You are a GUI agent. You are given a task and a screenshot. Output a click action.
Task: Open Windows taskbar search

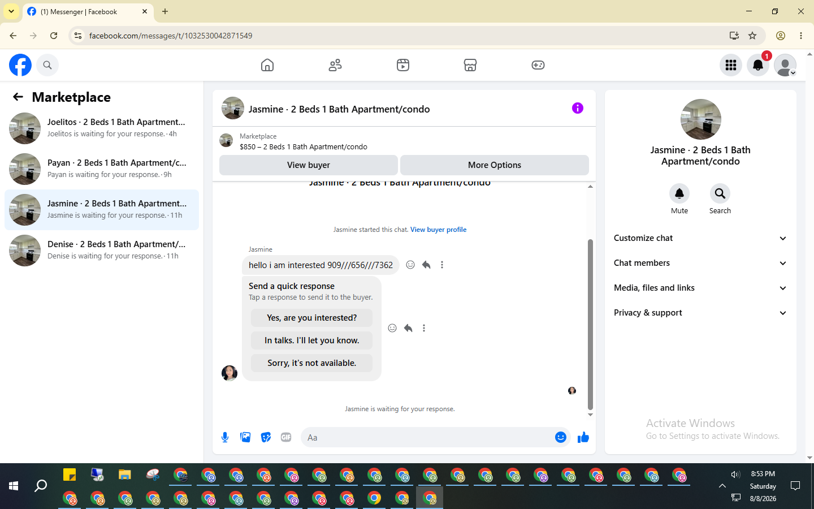click(41, 486)
